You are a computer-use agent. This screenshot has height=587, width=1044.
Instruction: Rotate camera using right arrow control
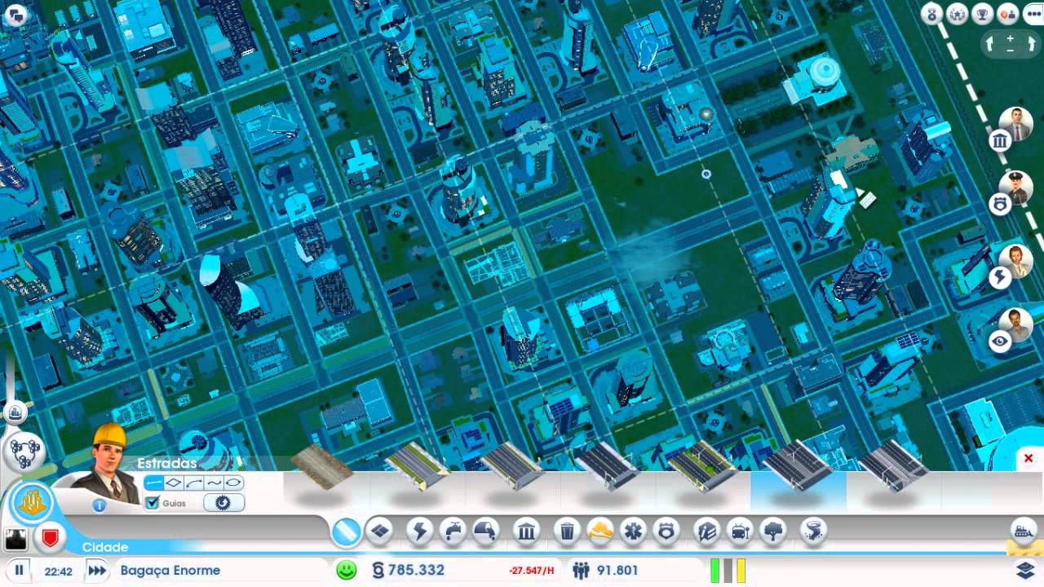1031,45
